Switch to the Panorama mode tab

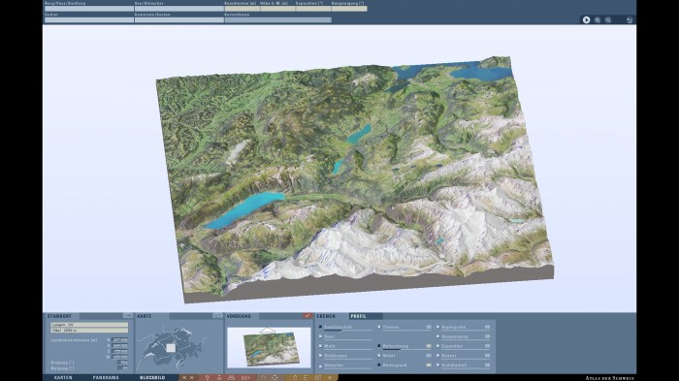point(106,377)
